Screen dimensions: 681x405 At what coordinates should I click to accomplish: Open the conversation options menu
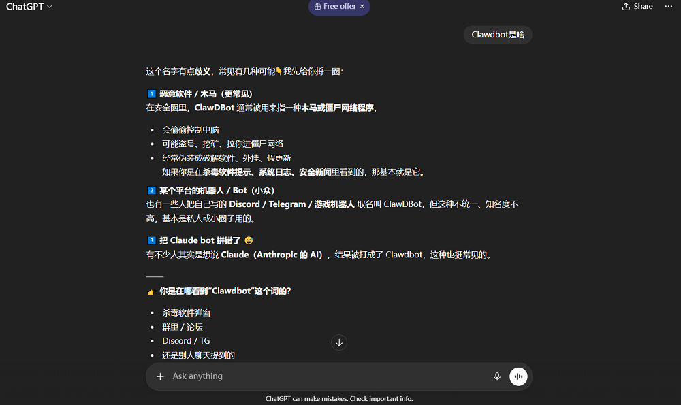pos(668,6)
